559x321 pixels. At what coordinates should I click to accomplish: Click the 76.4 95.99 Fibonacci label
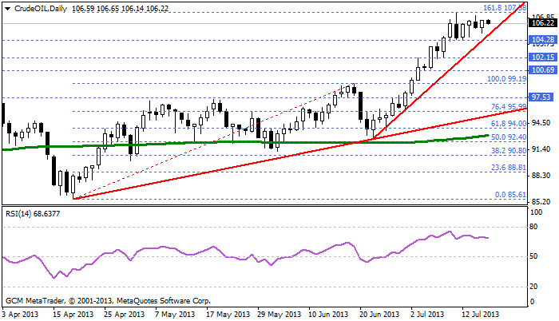506,107
